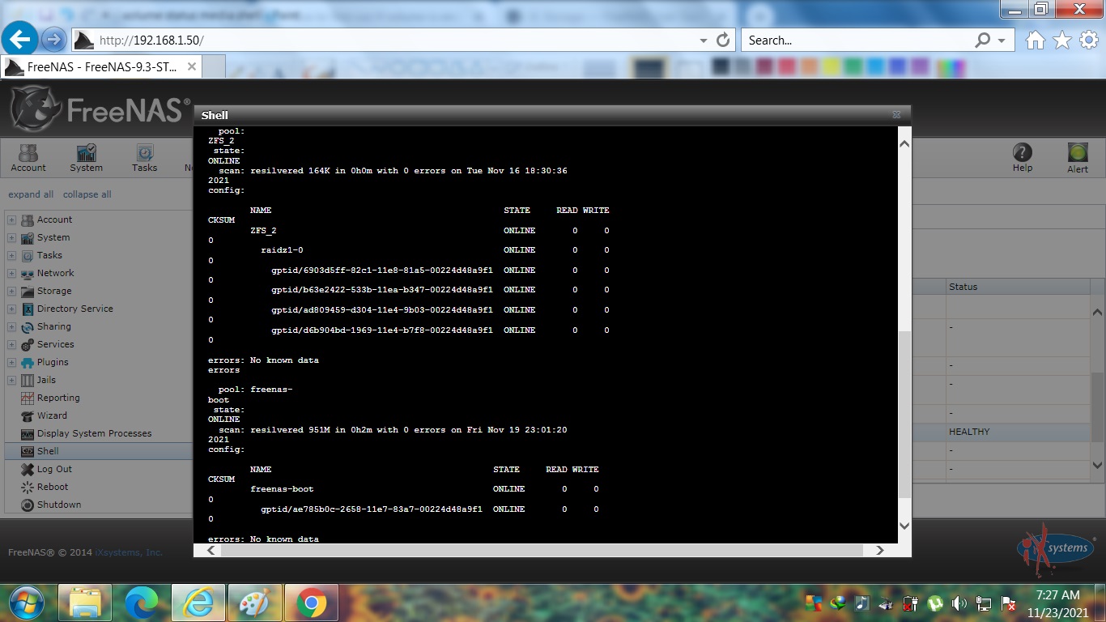Expand the Jails tree node
This screenshot has width=1106, height=622.
point(11,380)
